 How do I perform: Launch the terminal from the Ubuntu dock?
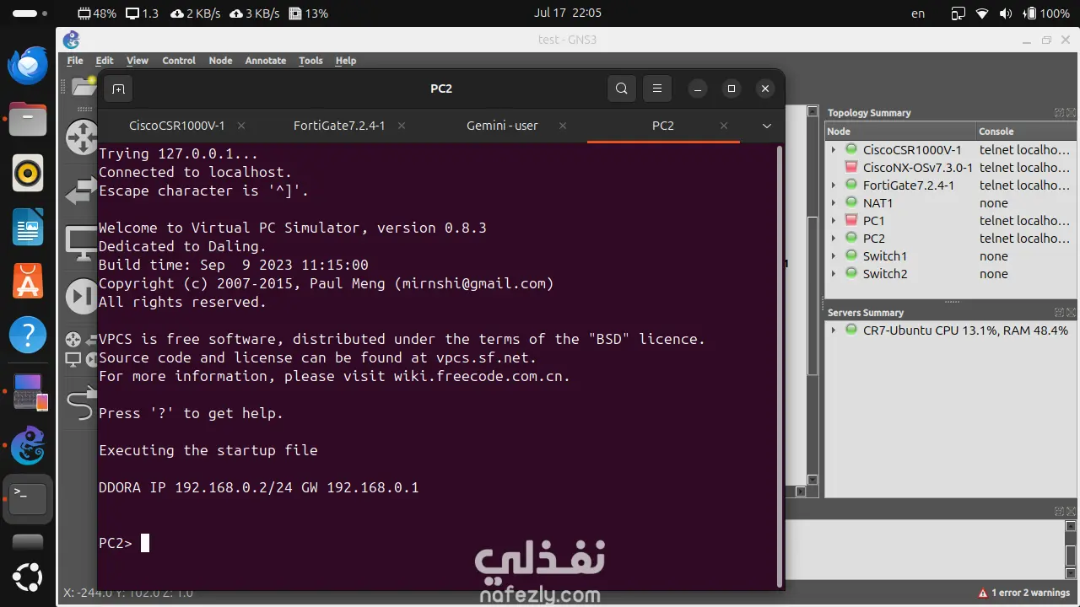(28, 497)
